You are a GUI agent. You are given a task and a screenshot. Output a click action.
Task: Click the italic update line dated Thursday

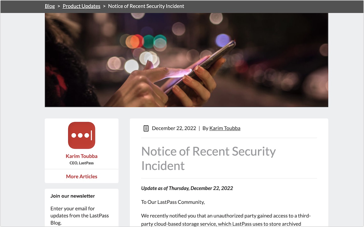(x=187, y=188)
